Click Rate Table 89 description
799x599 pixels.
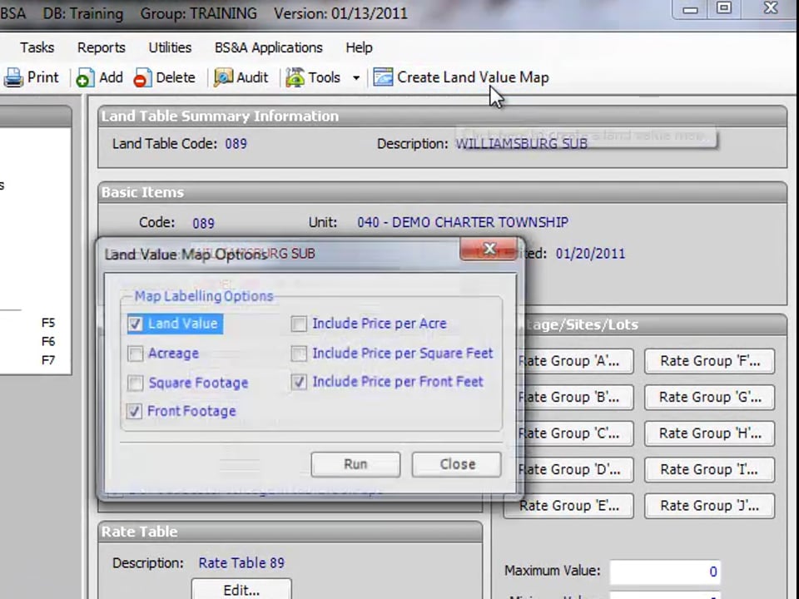(x=241, y=563)
